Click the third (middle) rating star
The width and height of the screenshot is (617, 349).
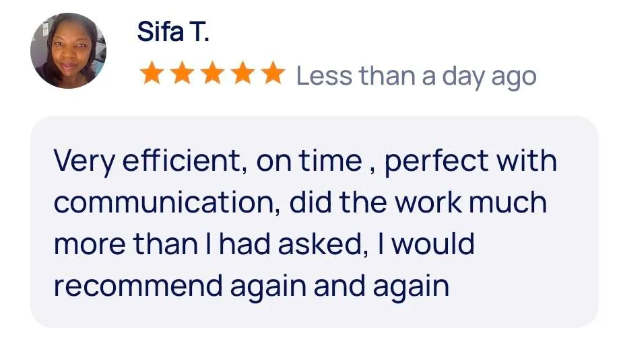(x=212, y=75)
